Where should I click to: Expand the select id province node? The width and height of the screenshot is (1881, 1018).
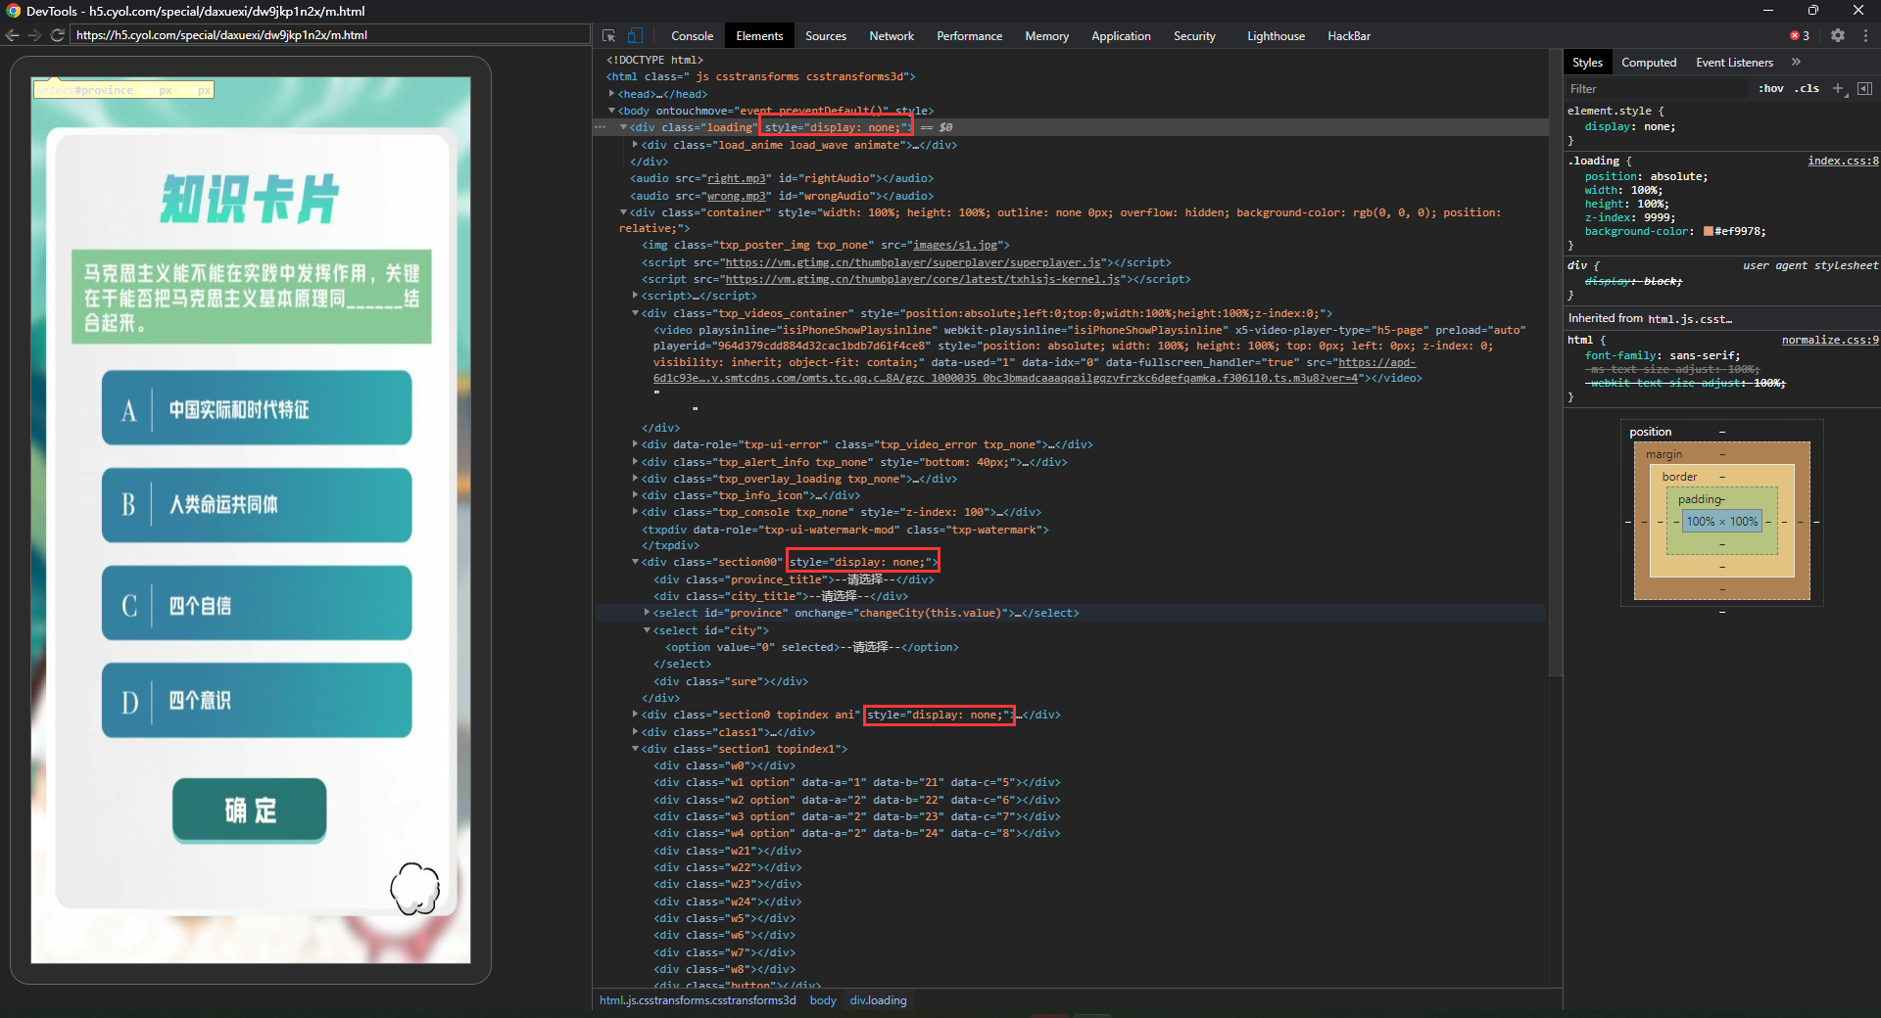(648, 613)
